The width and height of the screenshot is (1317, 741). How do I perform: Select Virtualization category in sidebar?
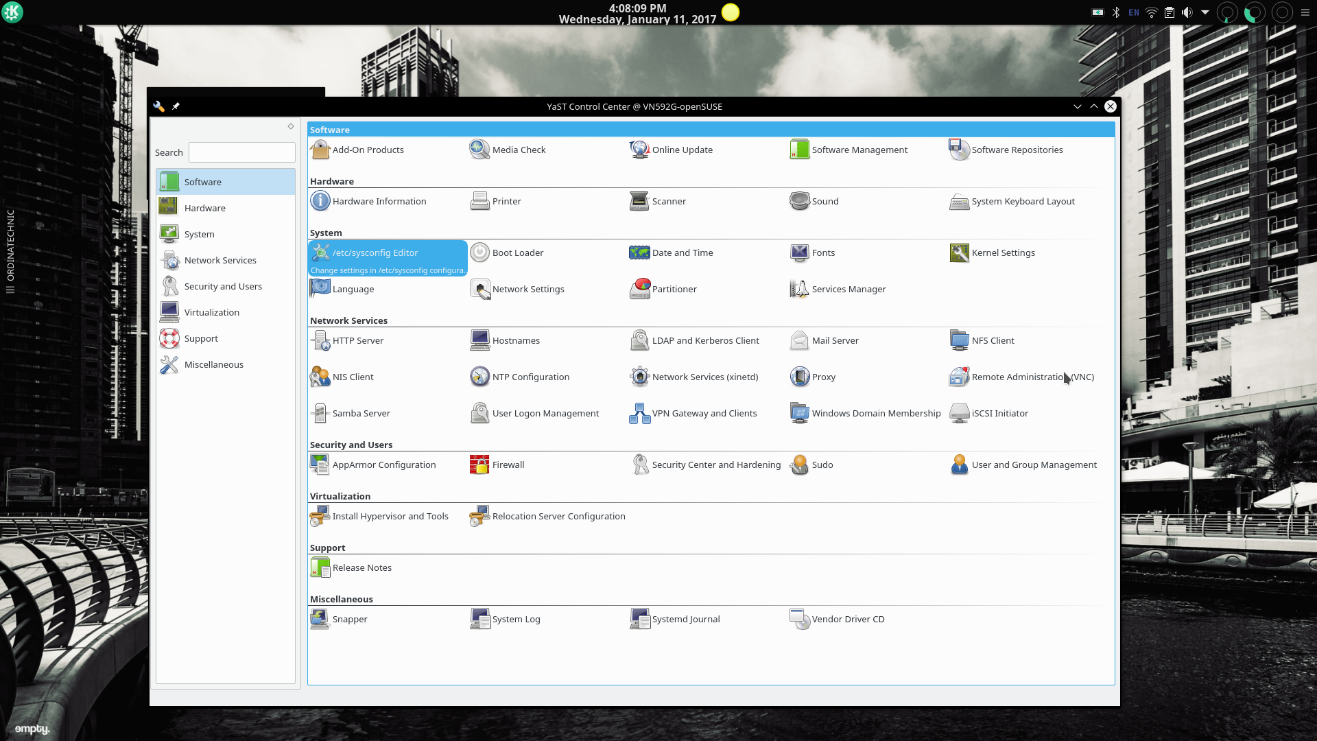(x=226, y=312)
